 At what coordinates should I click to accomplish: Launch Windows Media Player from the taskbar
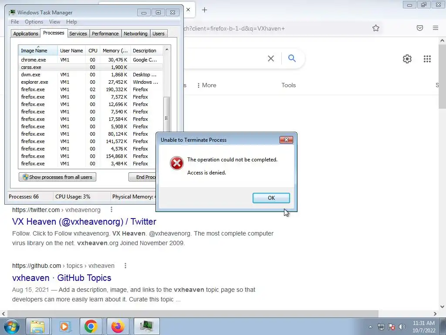65,326
